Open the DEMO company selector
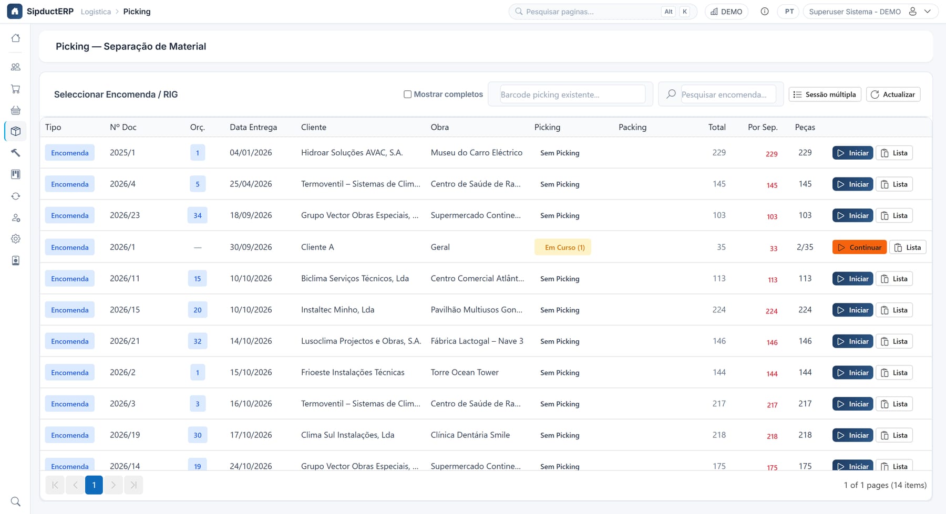Screen dimensions: 946x514 [726, 12]
